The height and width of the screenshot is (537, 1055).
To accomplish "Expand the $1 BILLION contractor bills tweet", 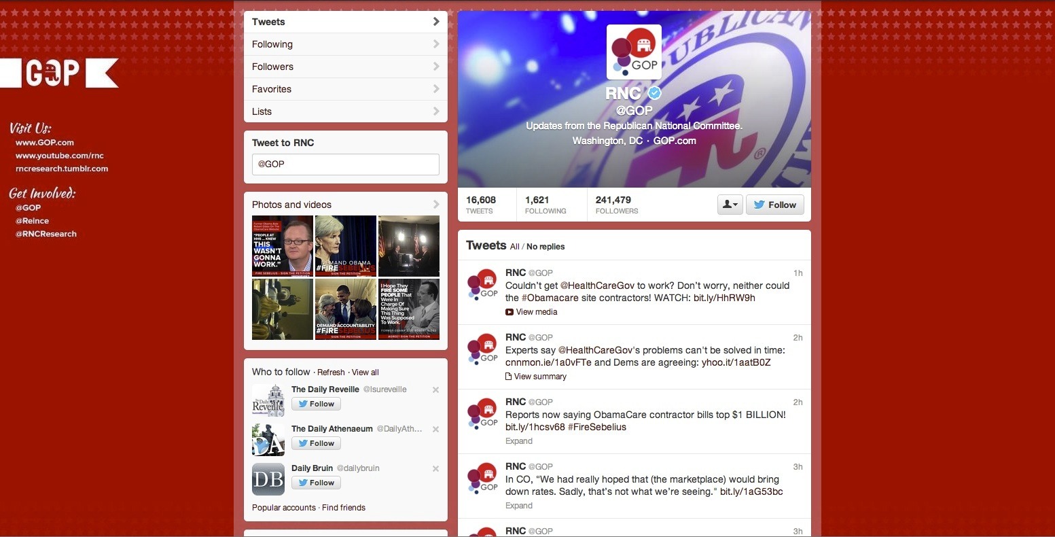I will coord(519,441).
